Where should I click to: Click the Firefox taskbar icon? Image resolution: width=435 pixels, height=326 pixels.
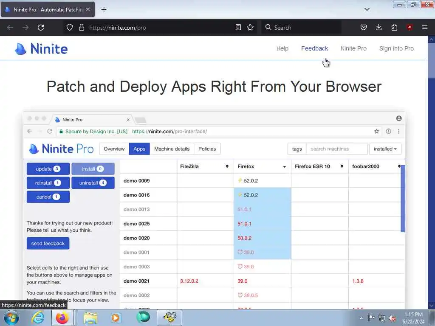[x=62, y=318]
